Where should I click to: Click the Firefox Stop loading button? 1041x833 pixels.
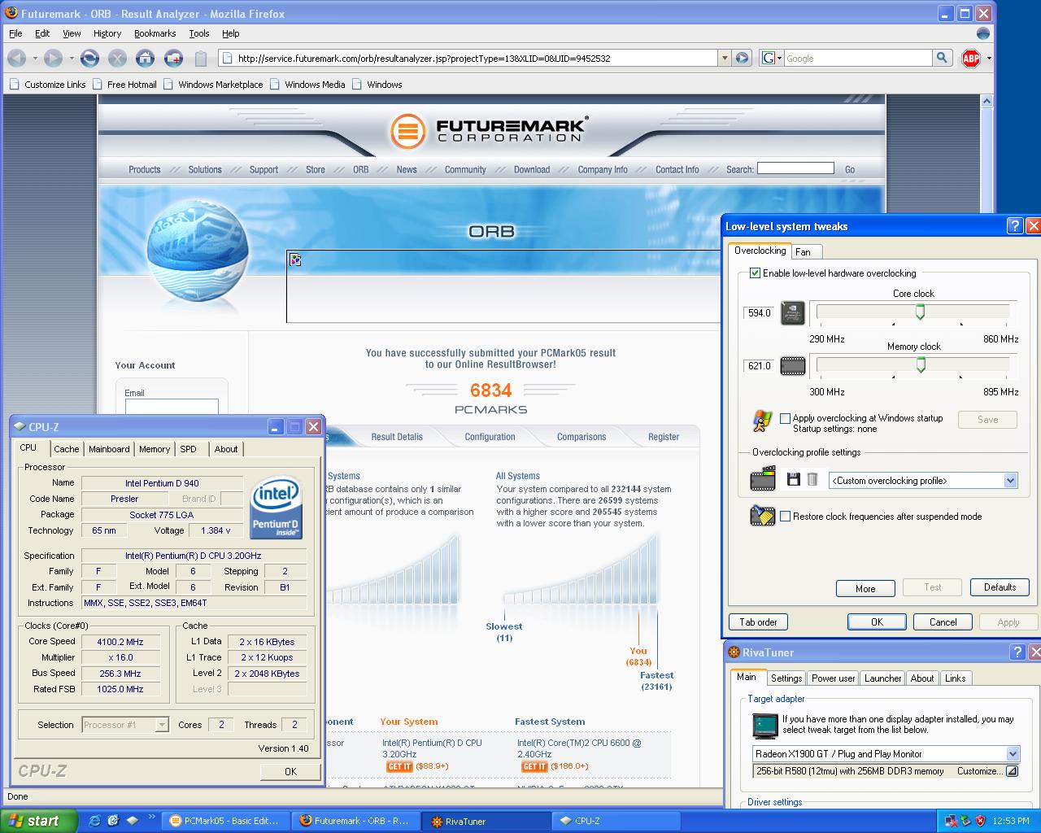(x=117, y=58)
